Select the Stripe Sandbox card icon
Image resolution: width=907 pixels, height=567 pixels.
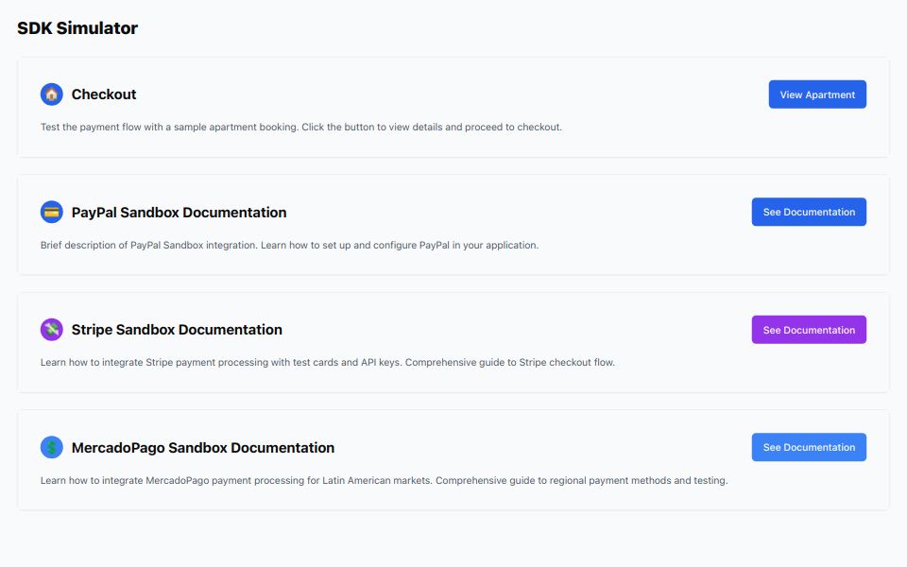(x=52, y=329)
